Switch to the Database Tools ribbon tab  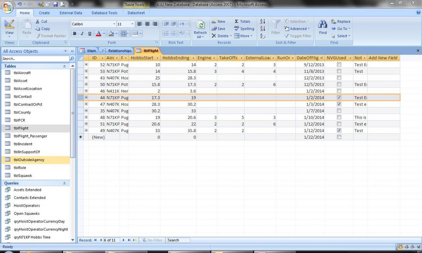point(104,13)
